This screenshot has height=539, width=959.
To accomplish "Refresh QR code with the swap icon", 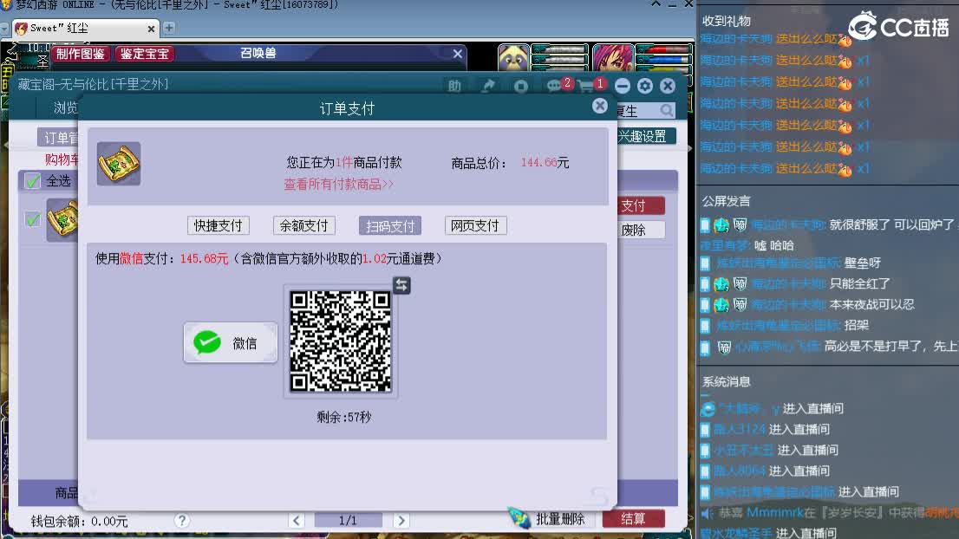I will click(400, 284).
